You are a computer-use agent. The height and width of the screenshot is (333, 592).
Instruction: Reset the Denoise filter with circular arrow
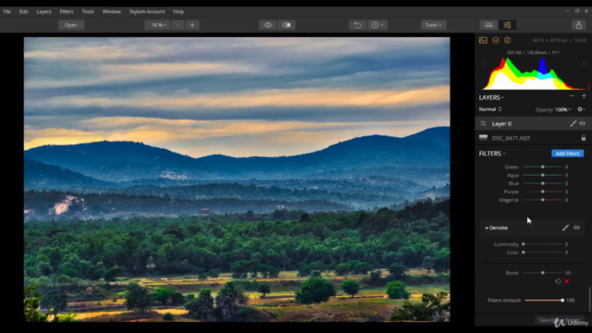558,281
